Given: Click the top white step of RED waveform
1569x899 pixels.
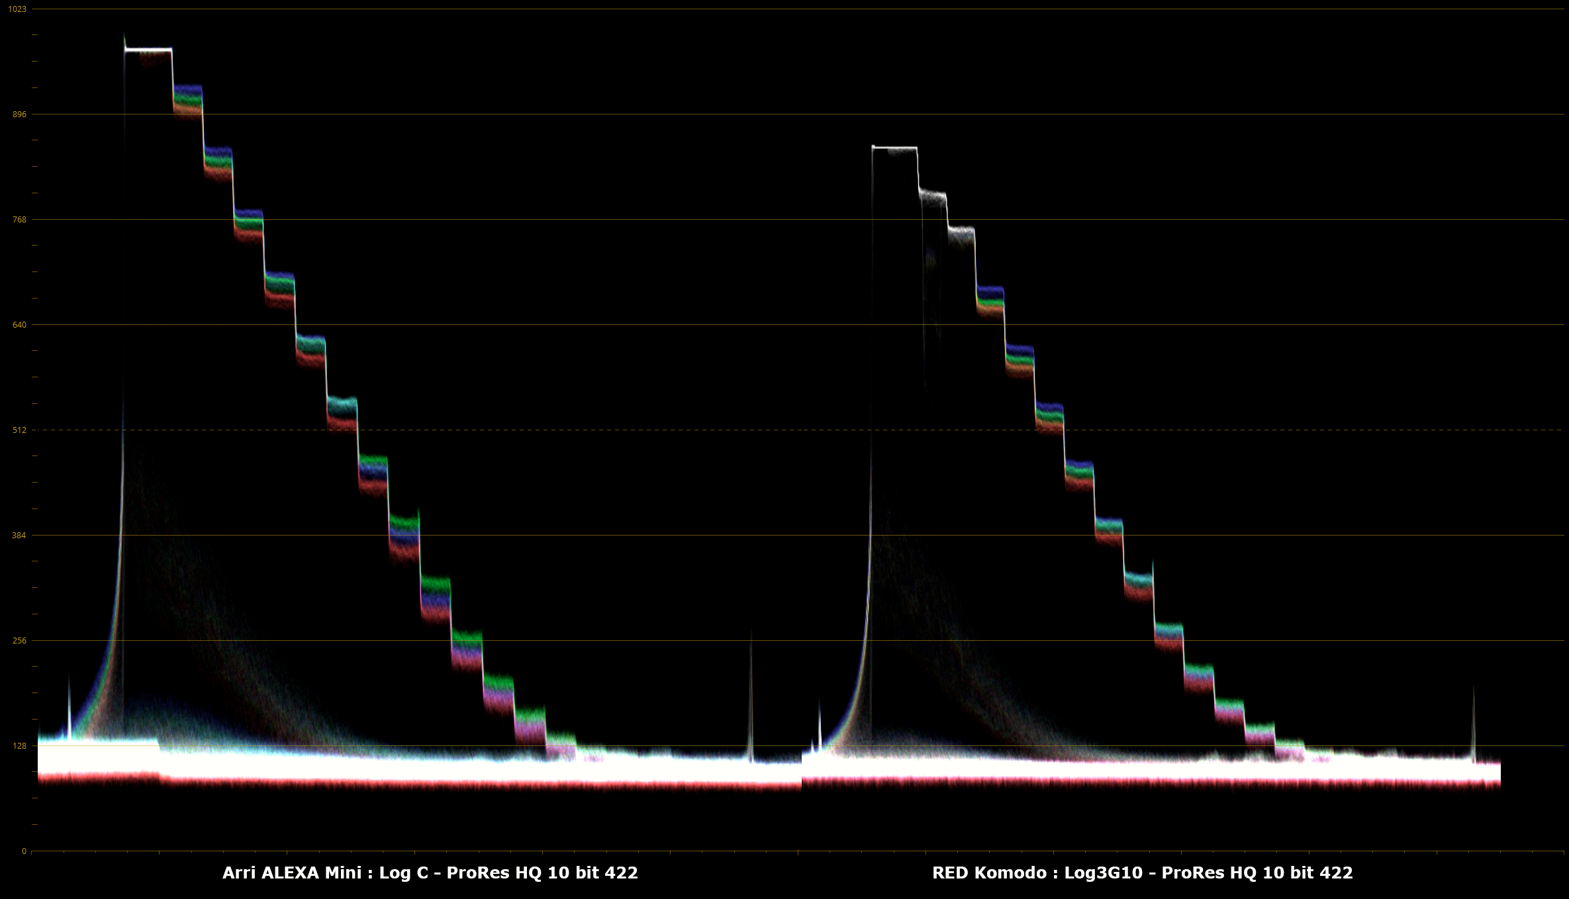Looking at the screenshot, I should click(x=895, y=148).
